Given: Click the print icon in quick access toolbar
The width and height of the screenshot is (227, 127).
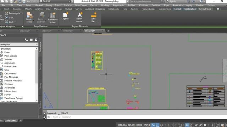Looking at the screenshot, I should pyautogui.click(x=24, y=1).
